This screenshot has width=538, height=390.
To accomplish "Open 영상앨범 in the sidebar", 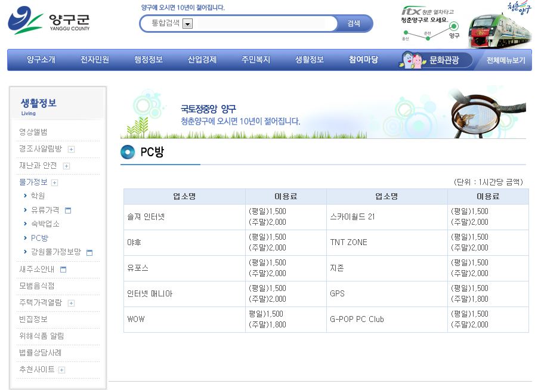I will 33,132.
